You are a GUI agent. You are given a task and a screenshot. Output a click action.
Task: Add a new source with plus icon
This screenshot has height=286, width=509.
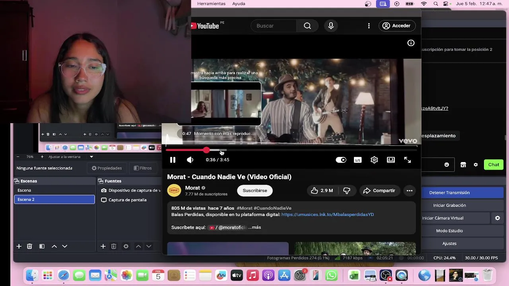[103, 246]
